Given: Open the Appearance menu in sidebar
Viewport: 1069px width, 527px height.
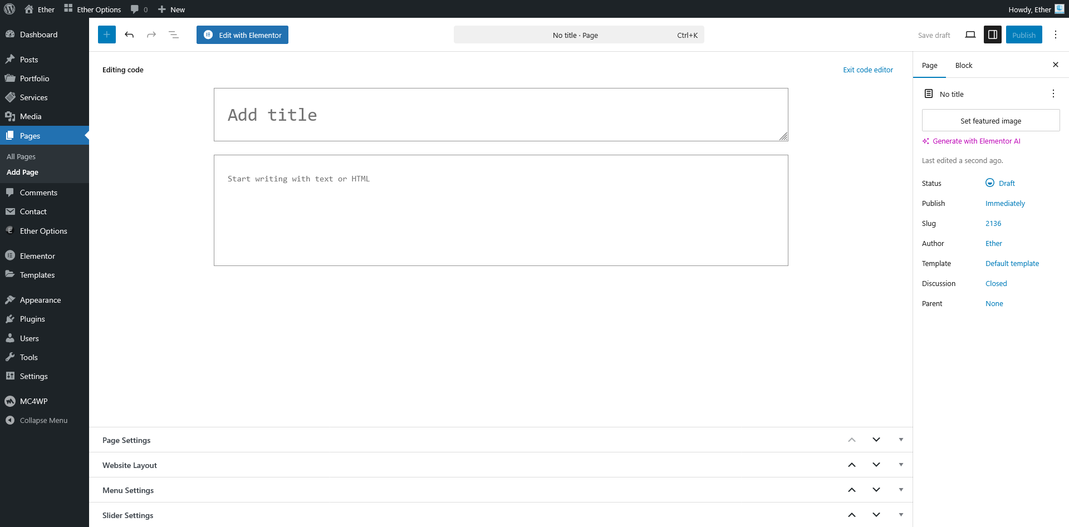Looking at the screenshot, I should pyautogui.click(x=40, y=300).
